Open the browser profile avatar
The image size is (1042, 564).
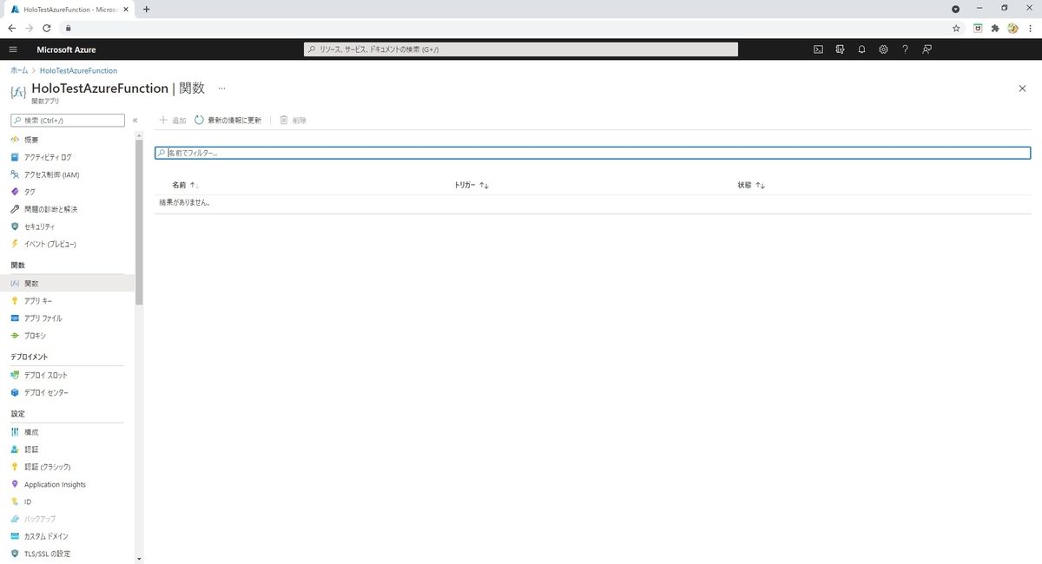(x=1012, y=28)
